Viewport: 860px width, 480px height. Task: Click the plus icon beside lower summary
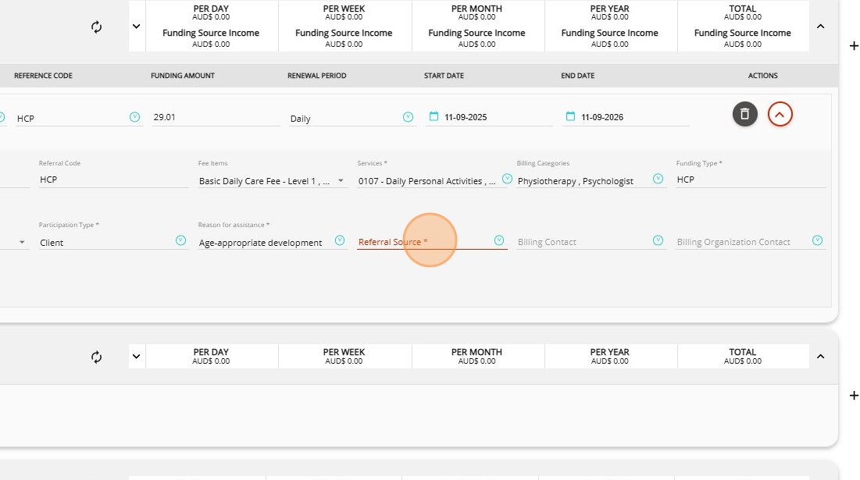[x=854, y=396]
